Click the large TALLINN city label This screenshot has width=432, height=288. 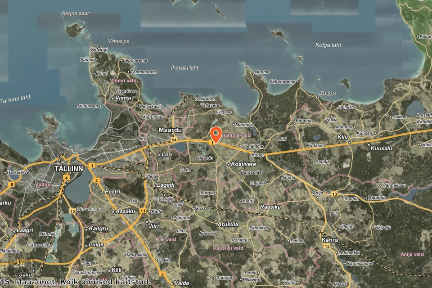(x=68, y=169)
